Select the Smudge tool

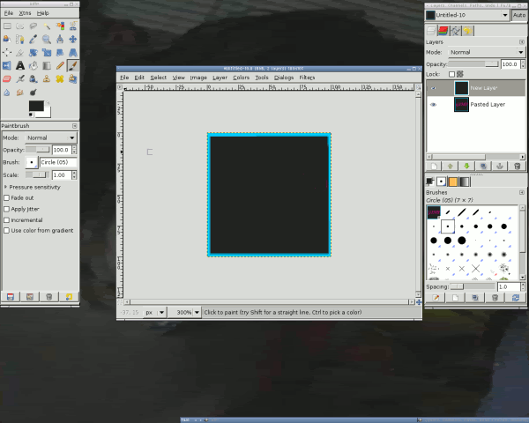[20, 92]
